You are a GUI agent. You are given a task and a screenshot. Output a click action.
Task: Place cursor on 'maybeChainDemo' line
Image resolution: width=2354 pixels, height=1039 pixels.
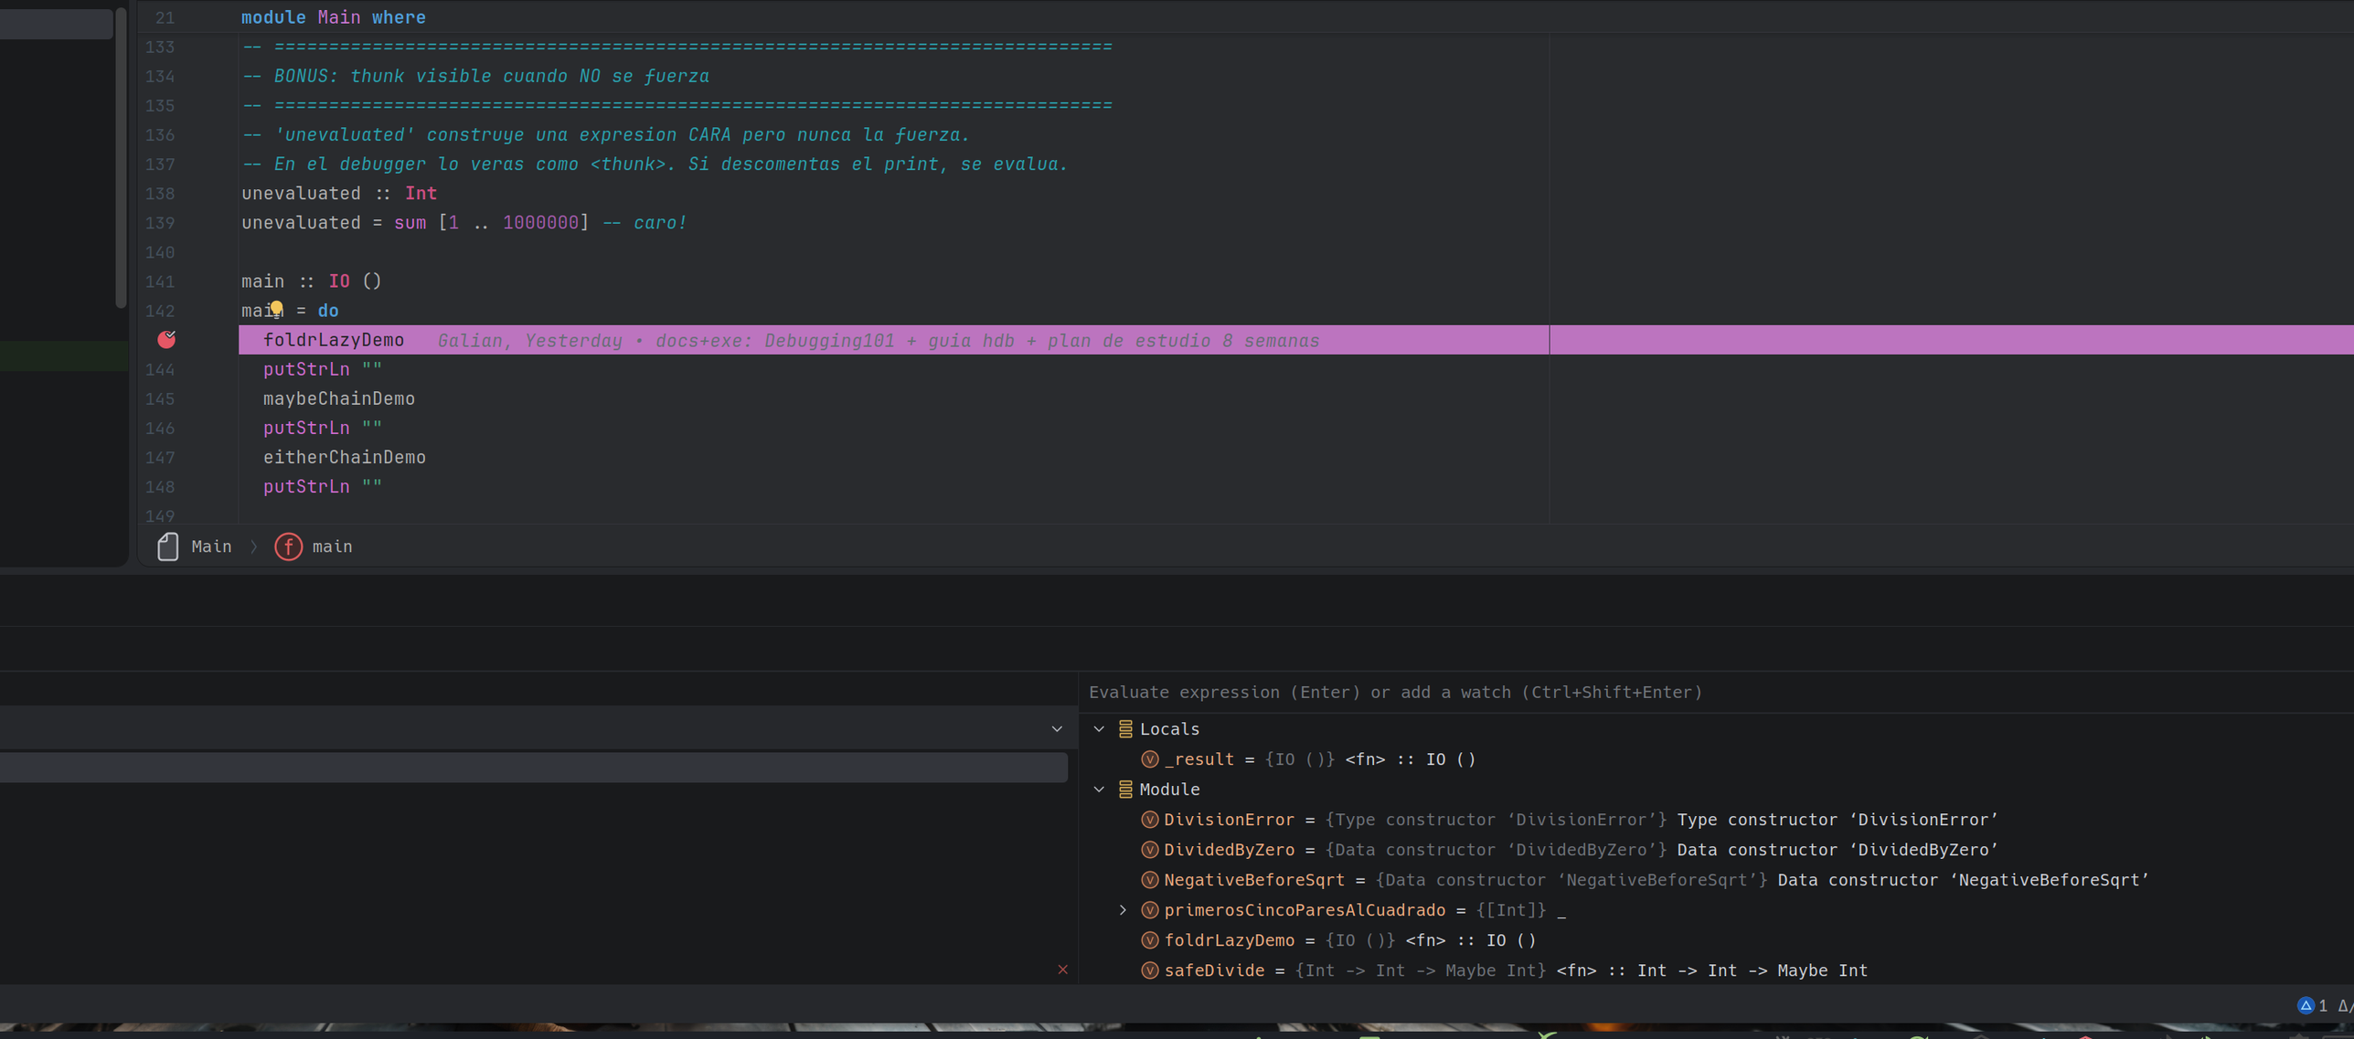tap(339, 398)
